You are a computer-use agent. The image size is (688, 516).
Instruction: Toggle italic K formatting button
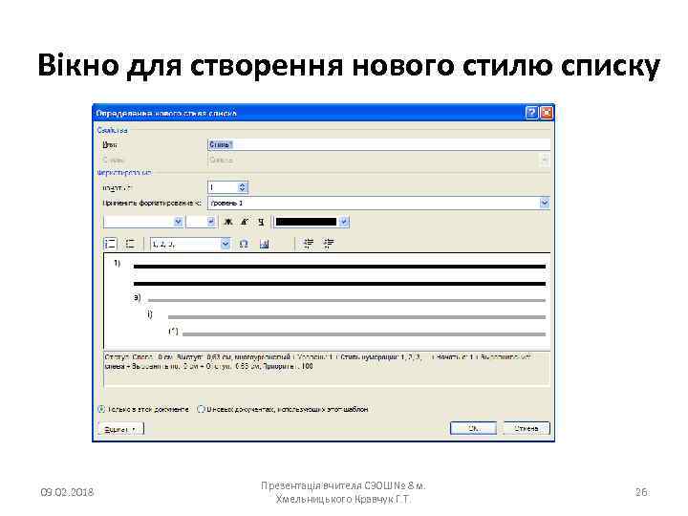click(245, 222)
